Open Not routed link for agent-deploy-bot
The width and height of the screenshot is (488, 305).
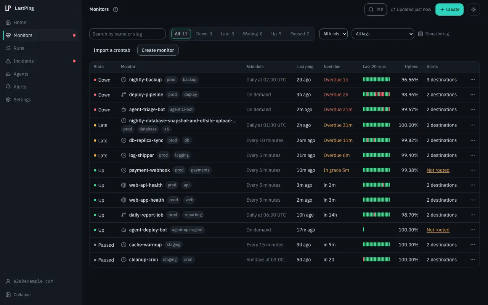tap(438, 230)
